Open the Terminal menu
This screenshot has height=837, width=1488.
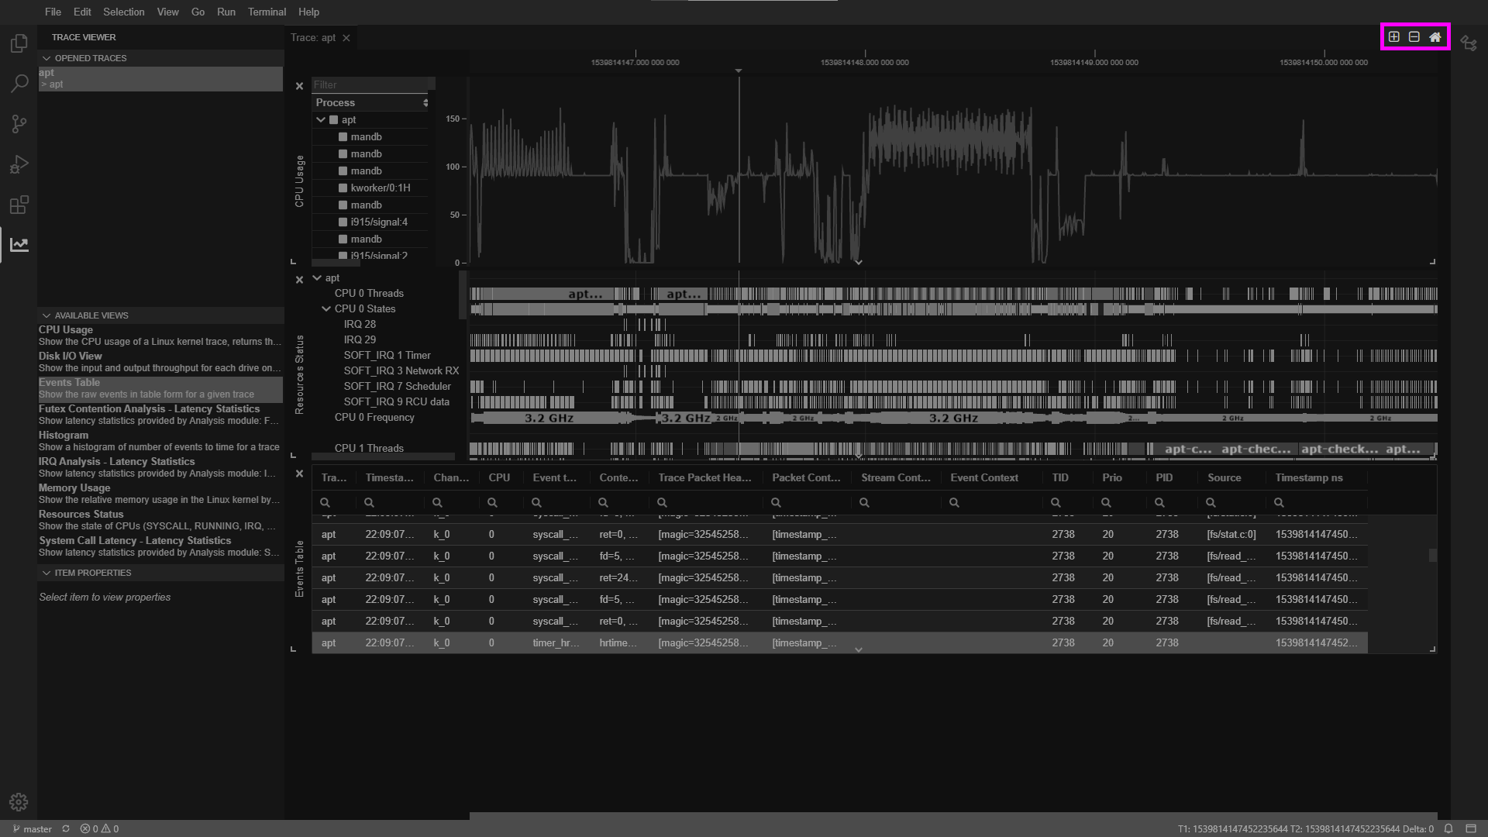pyautogui.click(x=267, y=12)
